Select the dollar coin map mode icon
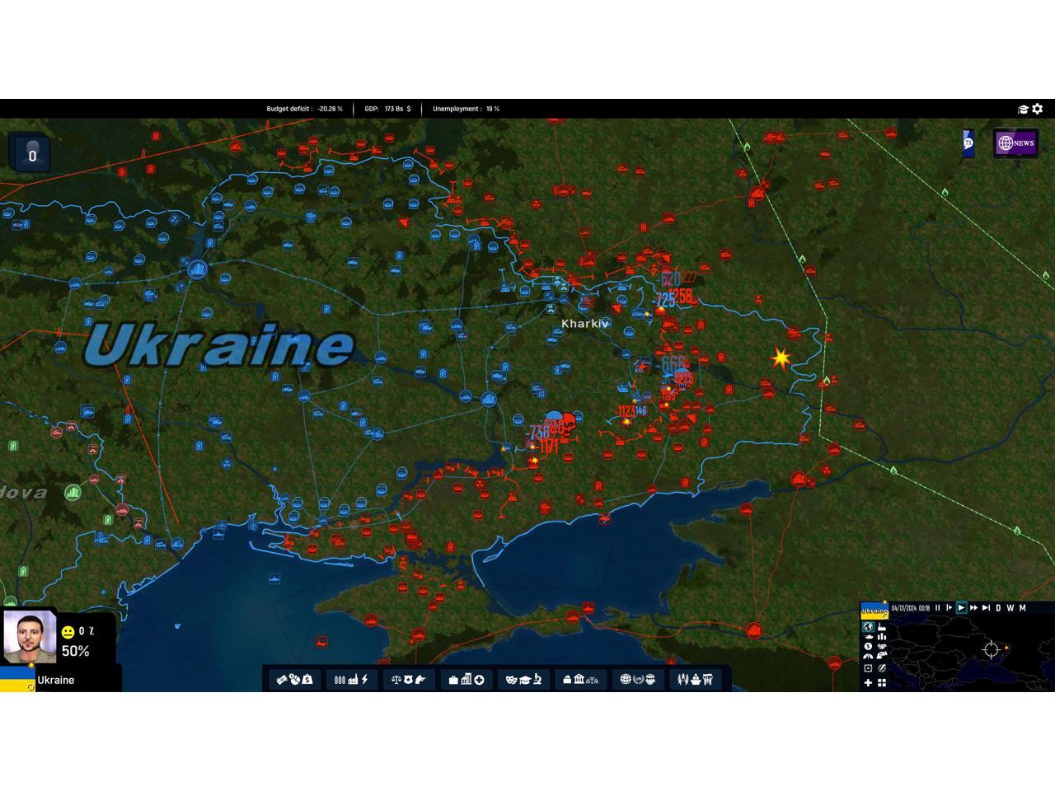1055x791 pixels. (x=868, y=646)
